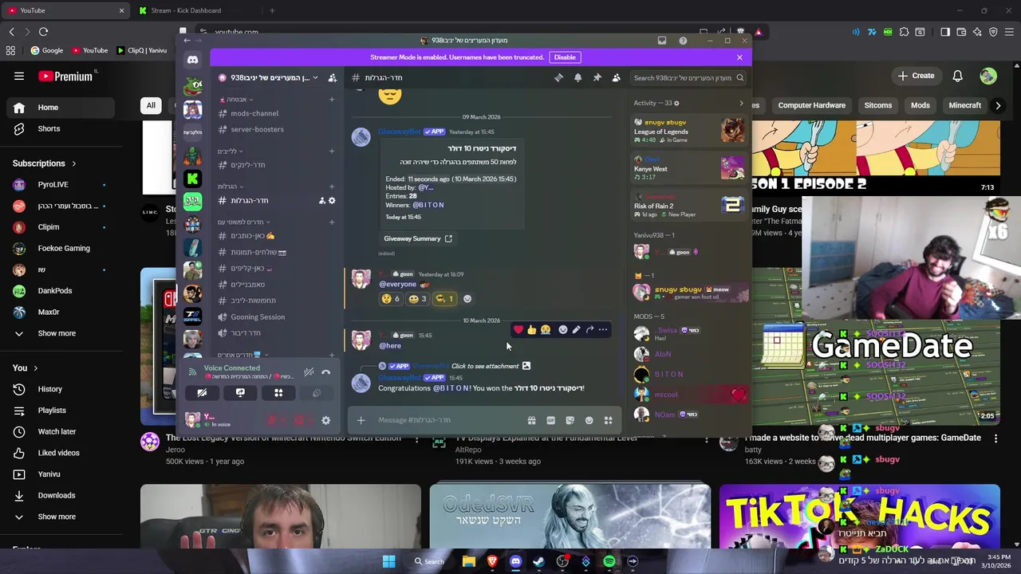Open apps launcher in message bar
Screen dimensions: 1021x574
pos(608,420)
